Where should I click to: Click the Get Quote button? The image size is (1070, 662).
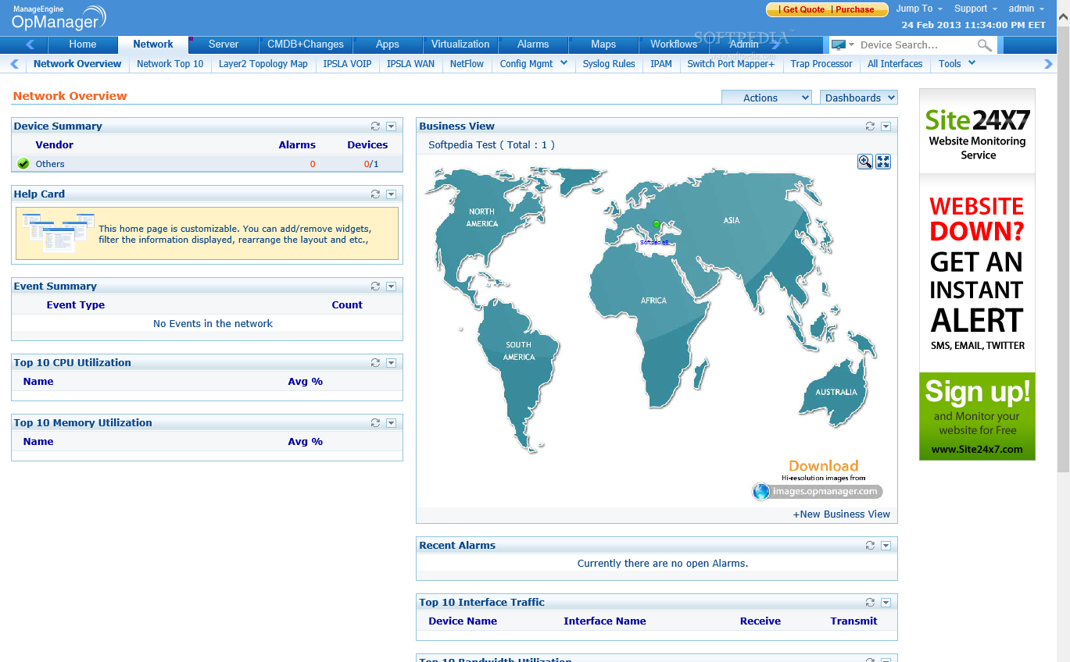point(803,9)
